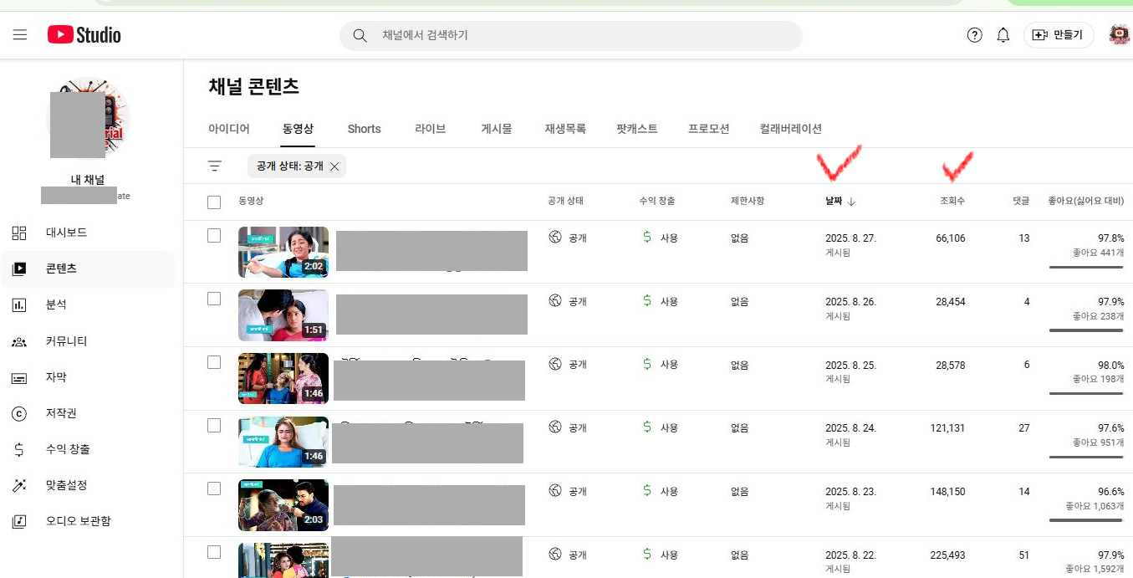Screen dimensions: 1133x578
Task: Open the hamburger navigation menu
Action: pyautogui.click(x=20, y=35)
